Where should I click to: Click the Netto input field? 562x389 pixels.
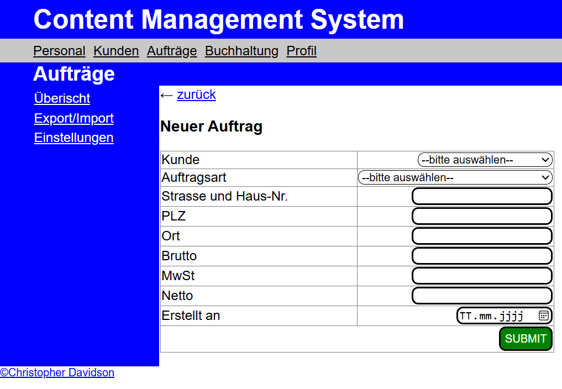[482, 296]
